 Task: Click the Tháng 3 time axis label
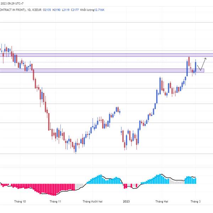(x=196, y=201)
